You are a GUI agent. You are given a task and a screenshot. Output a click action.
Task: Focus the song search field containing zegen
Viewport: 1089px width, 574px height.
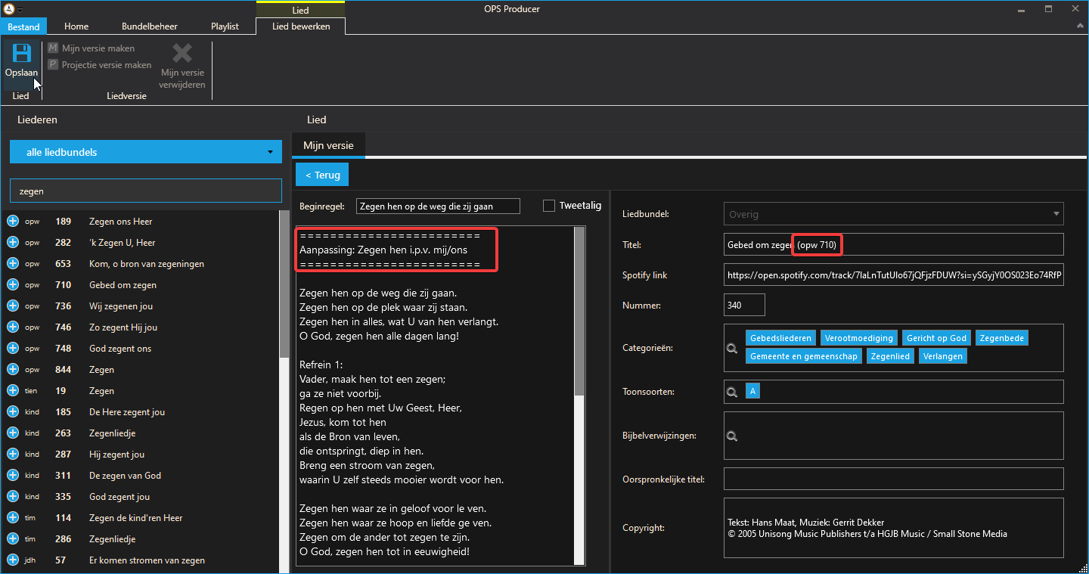pos(146,191)
